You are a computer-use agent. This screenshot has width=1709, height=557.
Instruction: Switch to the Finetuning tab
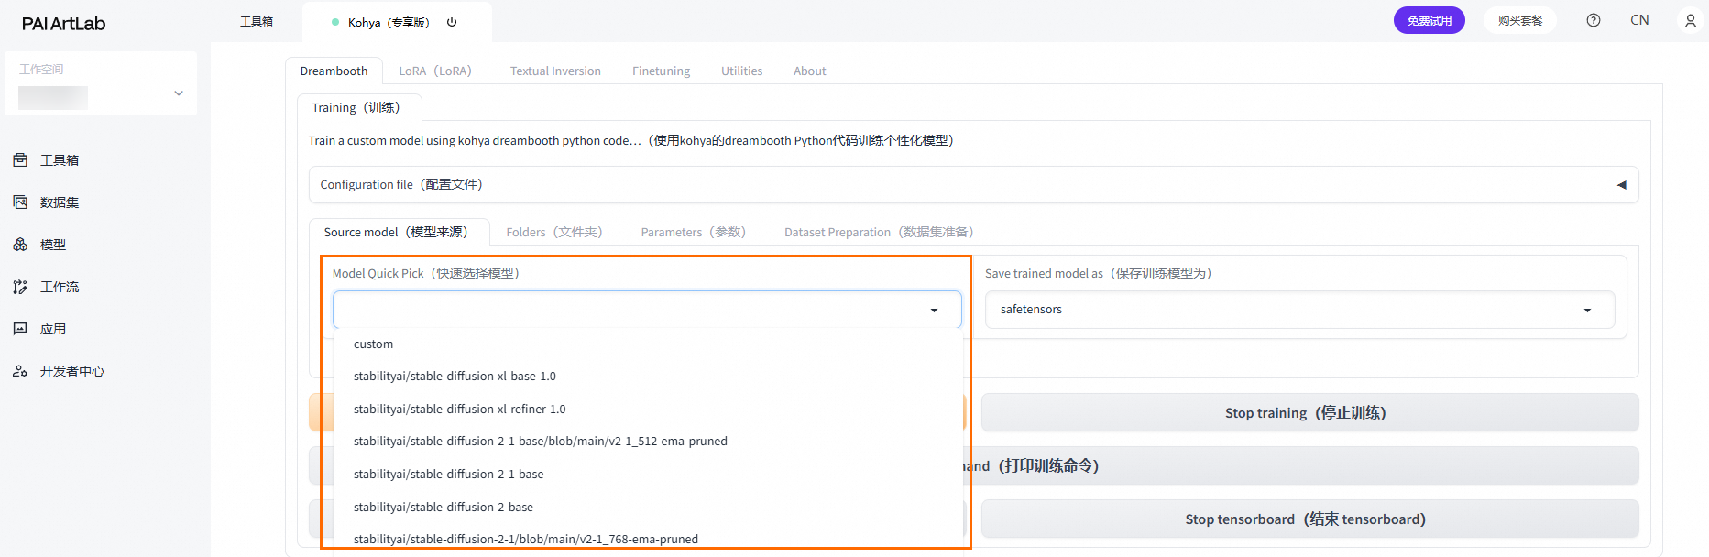tap(661, 71)
